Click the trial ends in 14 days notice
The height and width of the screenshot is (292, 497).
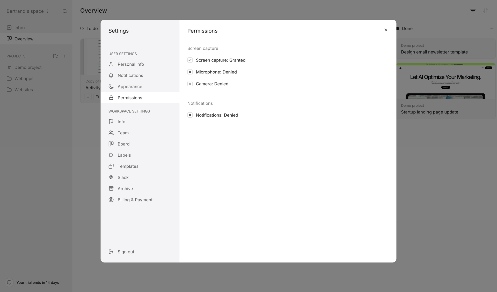pyautogui.click(x=38, y=282)
